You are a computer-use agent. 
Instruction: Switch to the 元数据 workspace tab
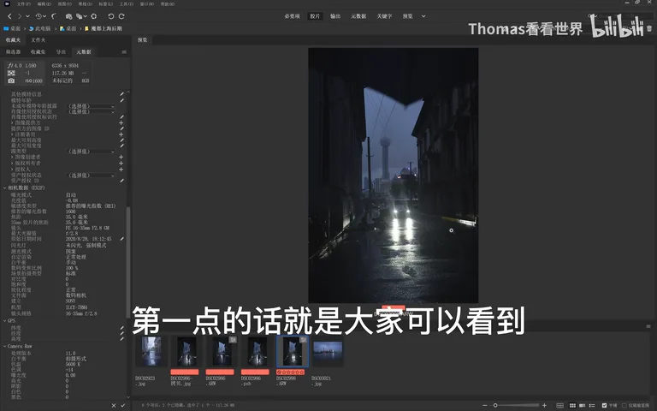click(358, 16)
